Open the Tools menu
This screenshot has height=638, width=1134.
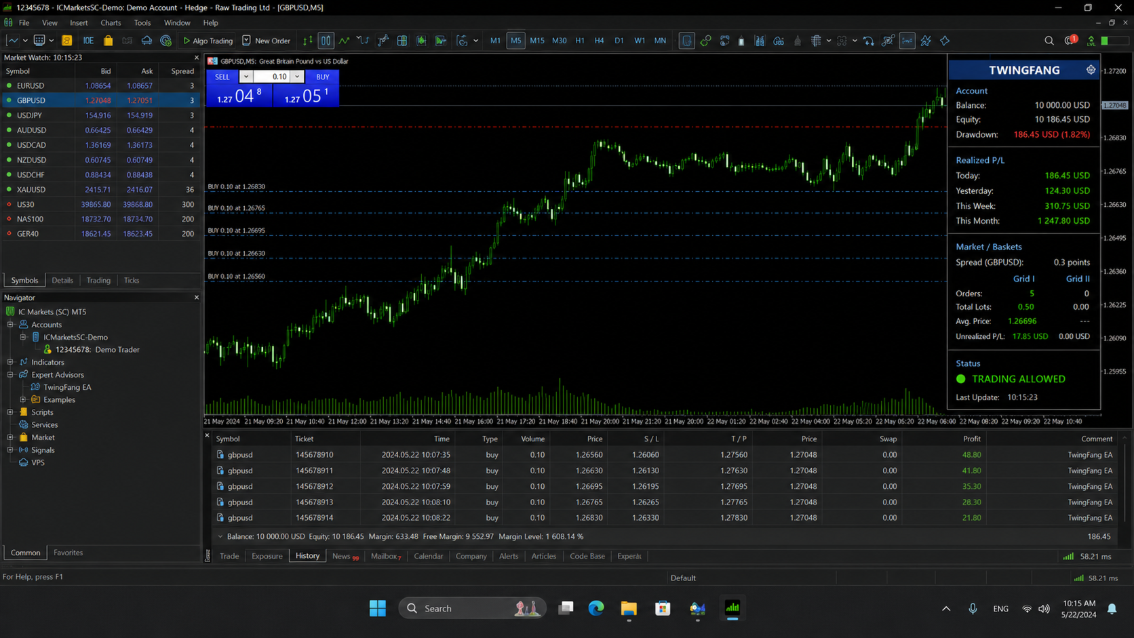(x=142, y=22)
